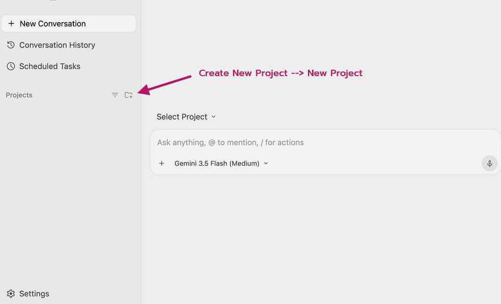Open Settings via its text label

coord(34,293)
